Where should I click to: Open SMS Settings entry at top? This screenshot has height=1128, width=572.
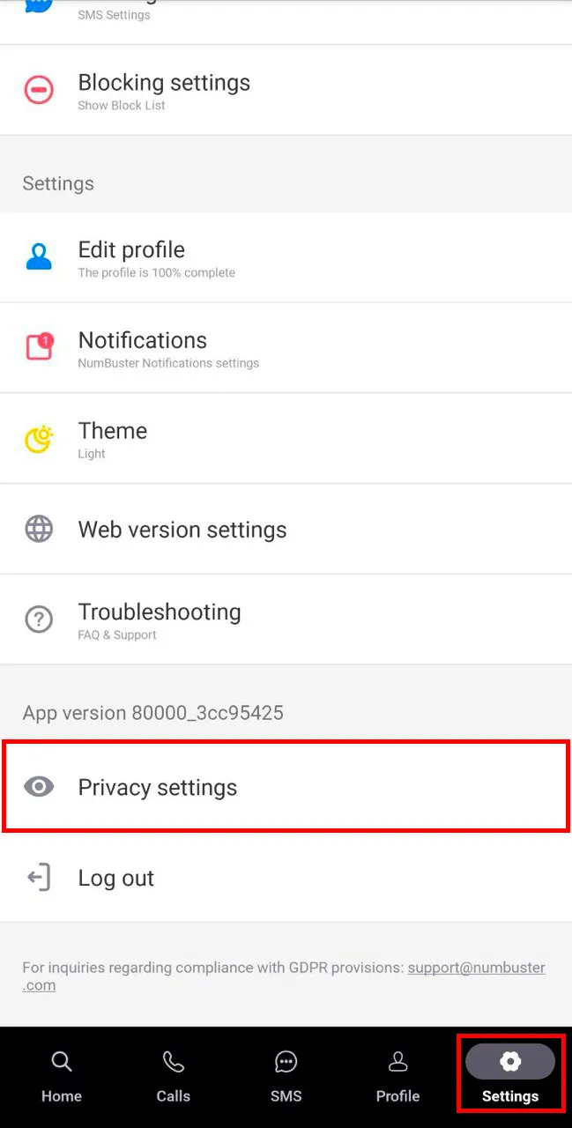tap(115, 13)
